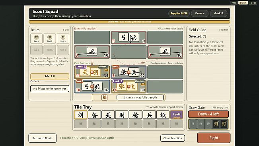Click the 2 rank badge on 张飞
259x146 pixels.
pos(118,81)
